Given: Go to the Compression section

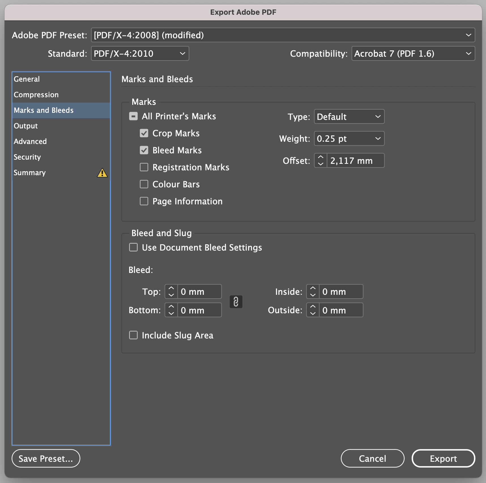Looking at the screenshot, I should tap(36, 95).
